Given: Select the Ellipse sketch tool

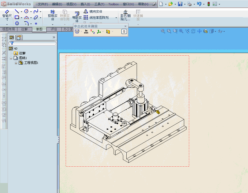Looking at the screenshot, I should click(36, 17).
